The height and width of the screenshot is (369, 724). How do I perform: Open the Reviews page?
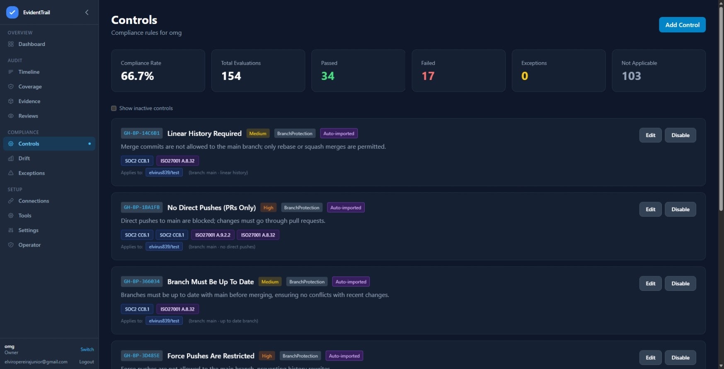pyautogui.click(x=49, y=116)
